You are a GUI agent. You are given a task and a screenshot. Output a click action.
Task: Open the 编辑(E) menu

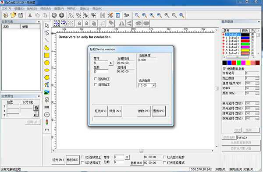pos(19,9)
